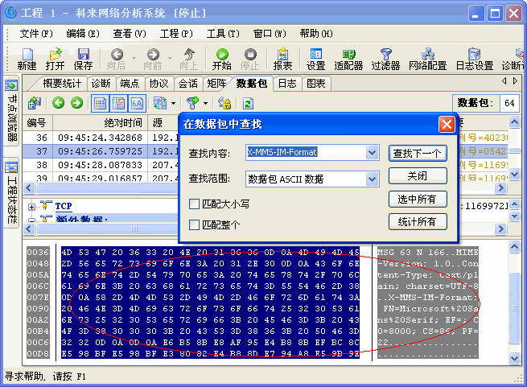Open the 工具(T) menu
527x387 pixels.
pos(223,34)
